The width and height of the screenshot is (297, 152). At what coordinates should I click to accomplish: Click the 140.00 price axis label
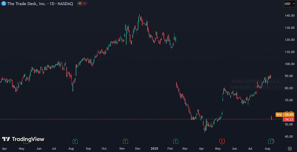pyautogui.click(x=289, y=15)
